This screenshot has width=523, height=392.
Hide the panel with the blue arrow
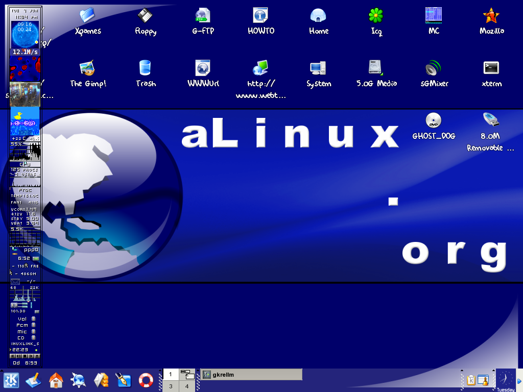pyautogui.click(x=519, y=381)
